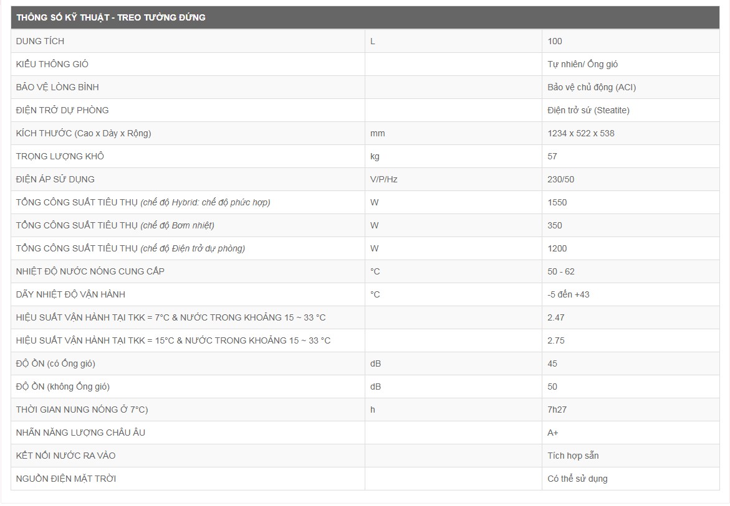This screenshot has height=506, width=730.
Task: Select the TRỌNG LƯỢNG KHÔ label
Action: [60, 156]
